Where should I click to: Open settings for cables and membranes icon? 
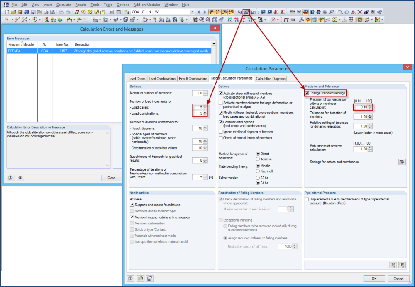402,162
